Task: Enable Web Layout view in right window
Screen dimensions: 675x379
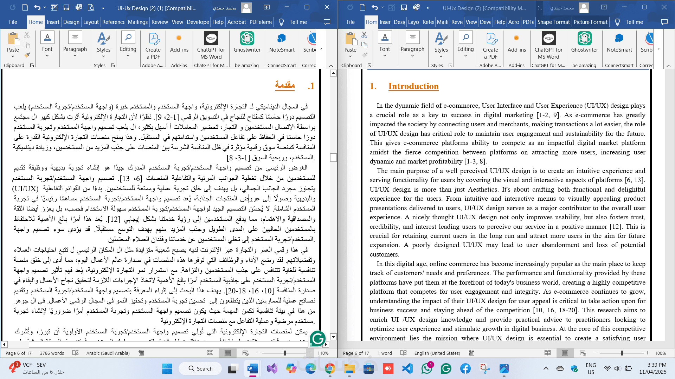Action: pyautogui.click(x=583, y=353)
